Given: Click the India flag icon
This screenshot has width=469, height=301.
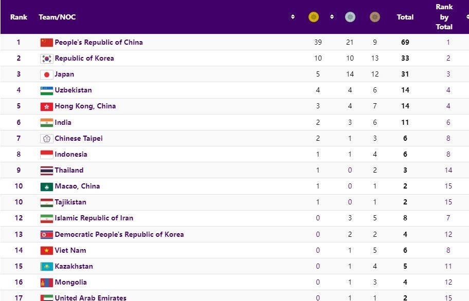Looking at the screenshot, I should [x=47, y=123].
